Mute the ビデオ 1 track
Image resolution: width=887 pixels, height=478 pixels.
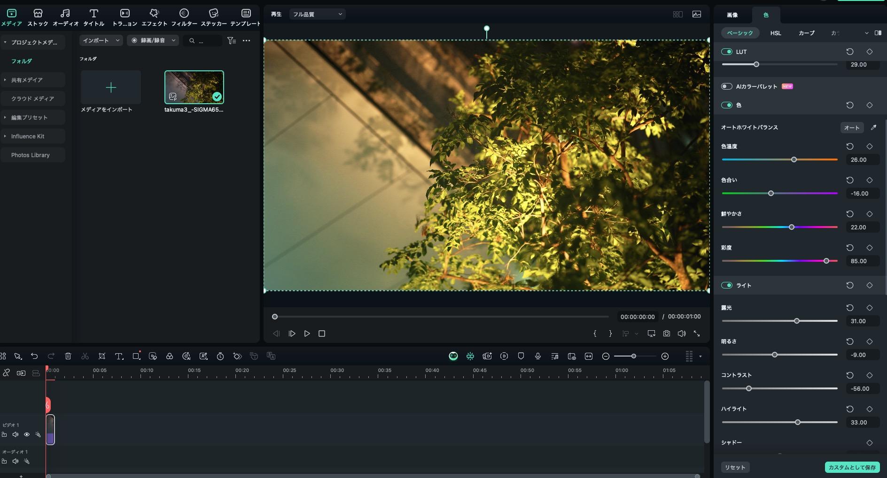(x=16, y=434)
